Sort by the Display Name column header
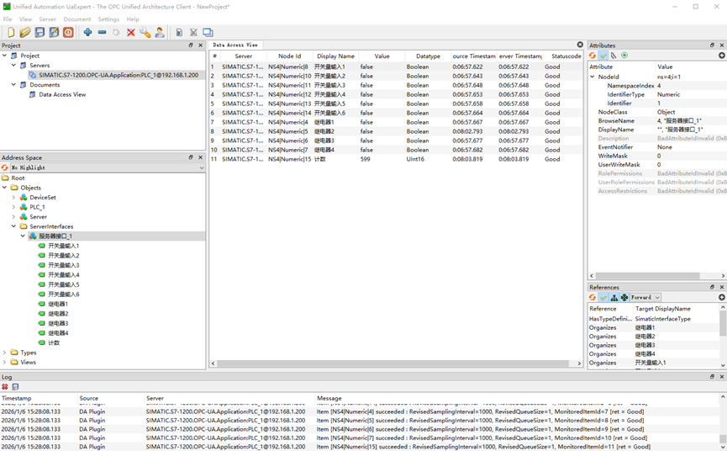This screenshot has width=727, height=451. pos(335,56)
